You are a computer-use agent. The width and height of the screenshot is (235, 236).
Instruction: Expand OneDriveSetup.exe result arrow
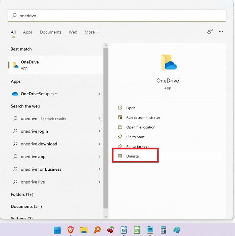(99, 94)
